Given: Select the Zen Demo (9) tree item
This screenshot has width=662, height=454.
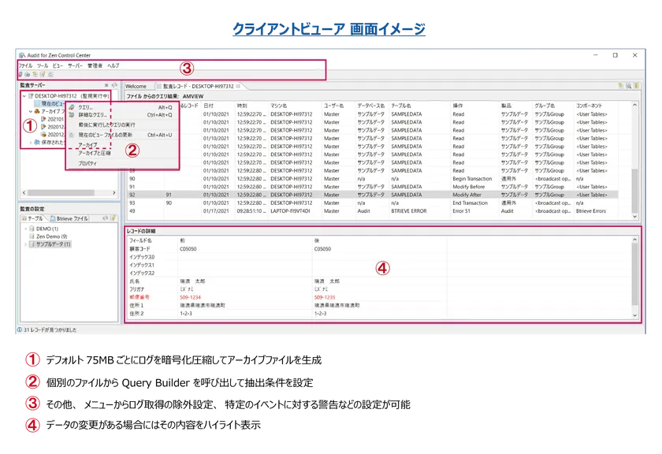Looking at the screenshot, I should [51, 236].
